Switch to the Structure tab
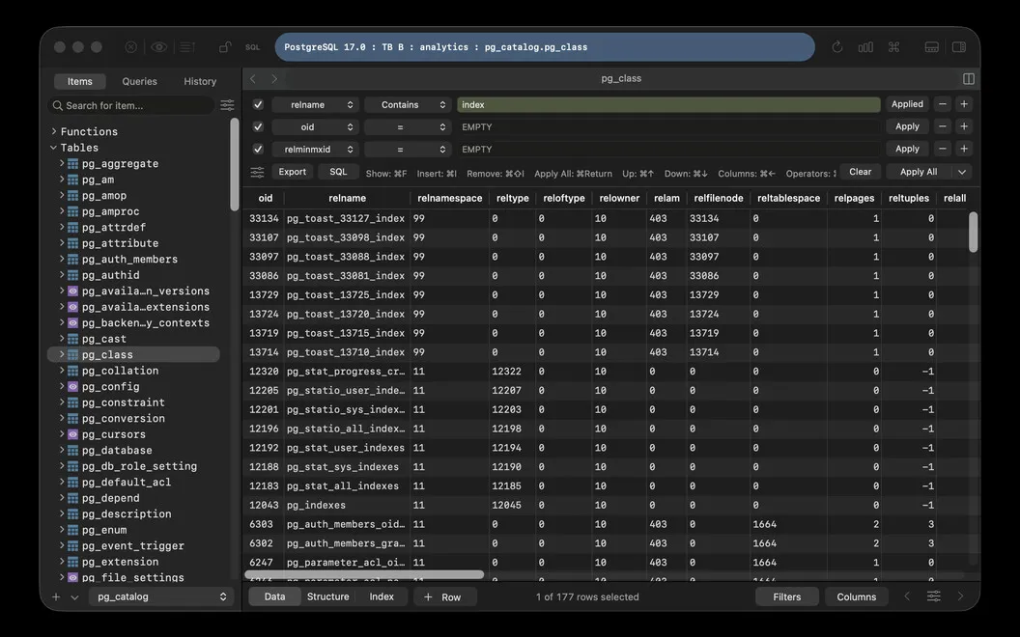1020x637 pixels. (327, 596)
